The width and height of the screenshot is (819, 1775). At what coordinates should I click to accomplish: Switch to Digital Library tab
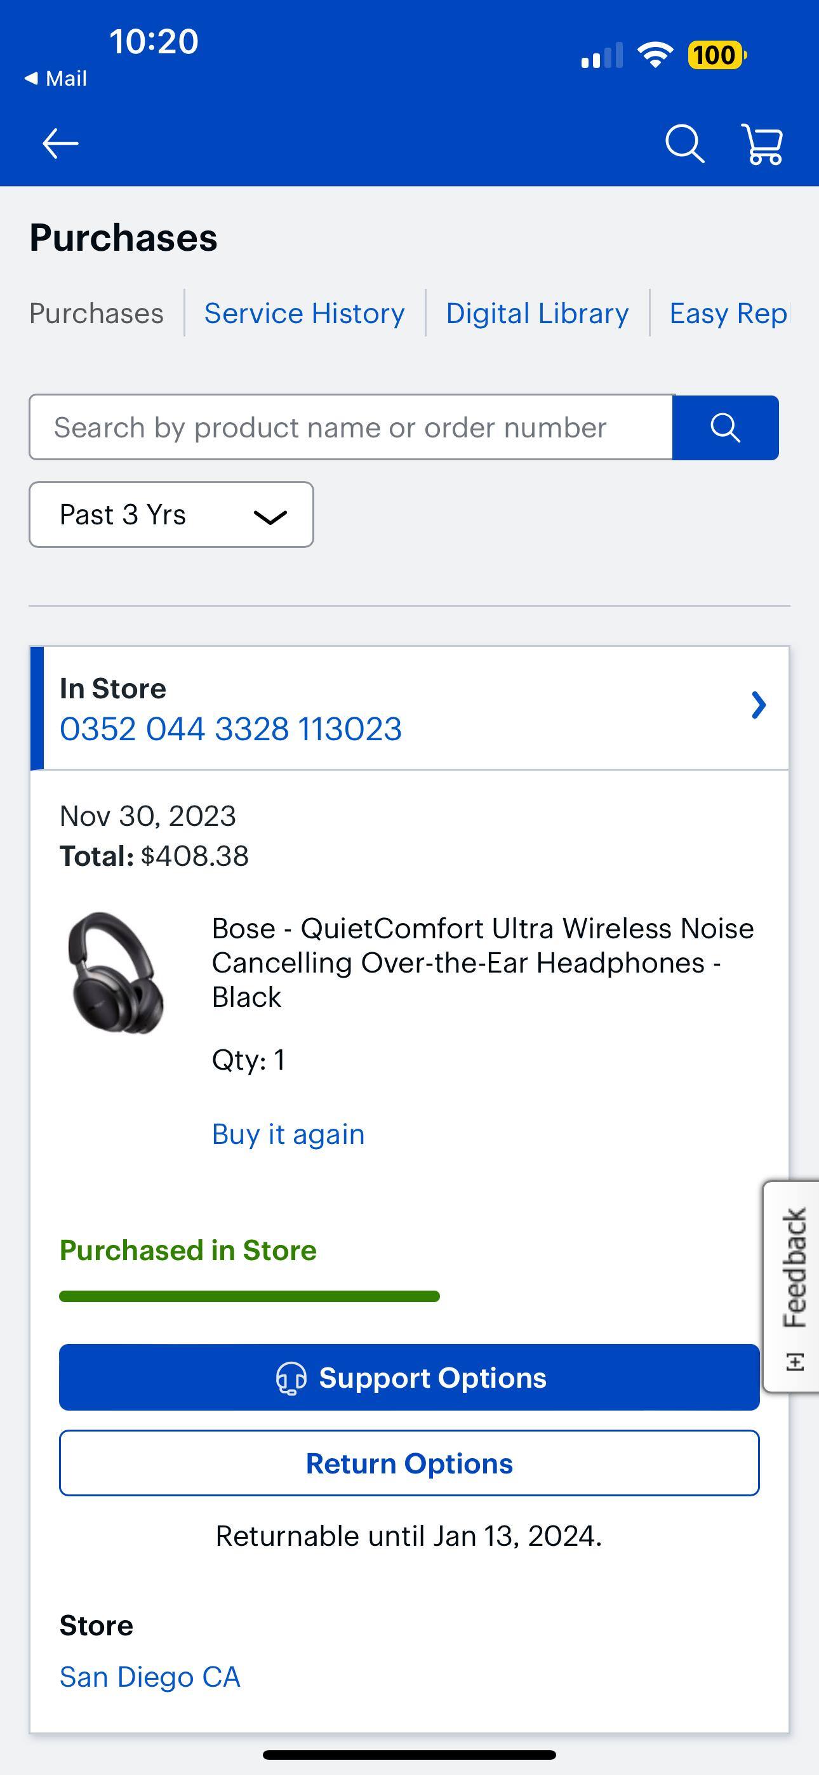pyautogui.click(x=537, y=314)
